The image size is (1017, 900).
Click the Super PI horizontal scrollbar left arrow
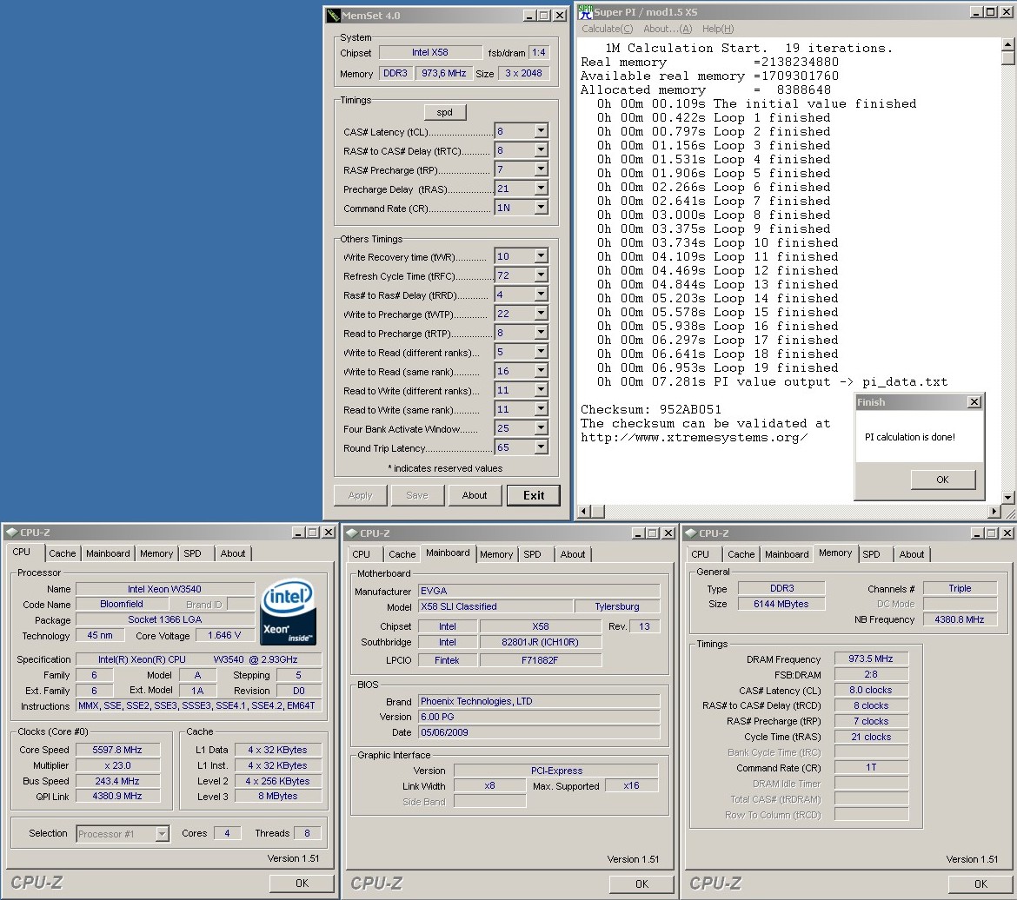click(584, 511)
